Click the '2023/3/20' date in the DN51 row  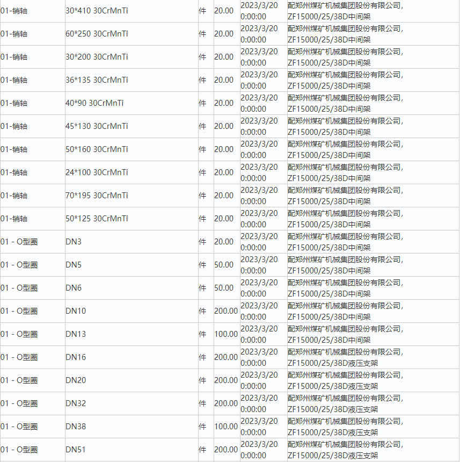[259, 444]
